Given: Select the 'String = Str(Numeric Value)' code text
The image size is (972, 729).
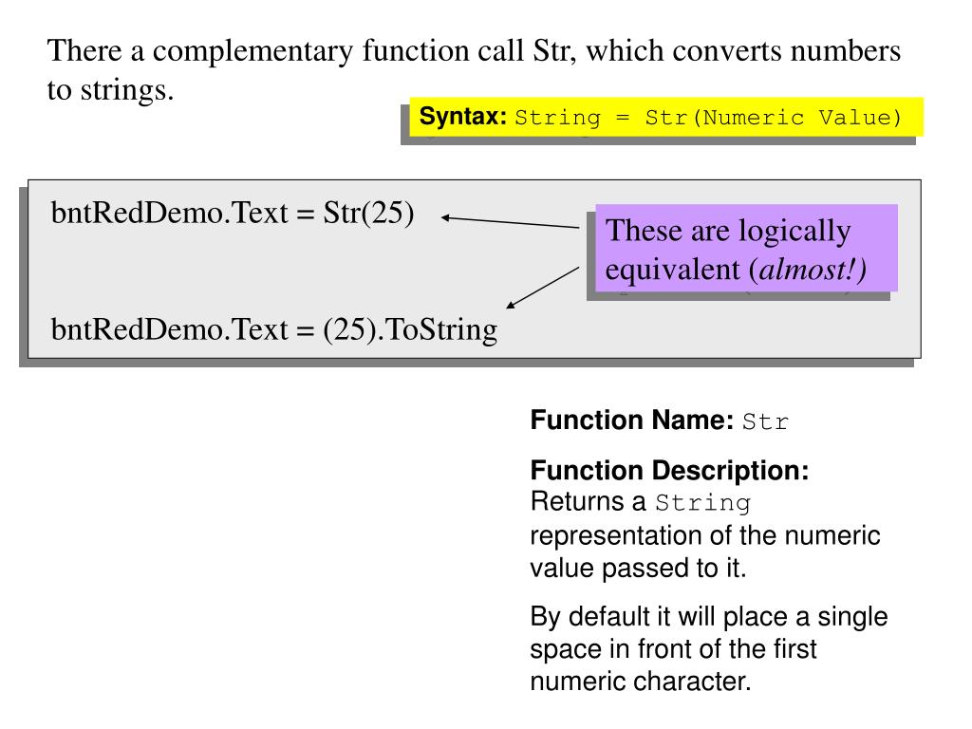Looking at the screenshot, I should pos(707,119).
